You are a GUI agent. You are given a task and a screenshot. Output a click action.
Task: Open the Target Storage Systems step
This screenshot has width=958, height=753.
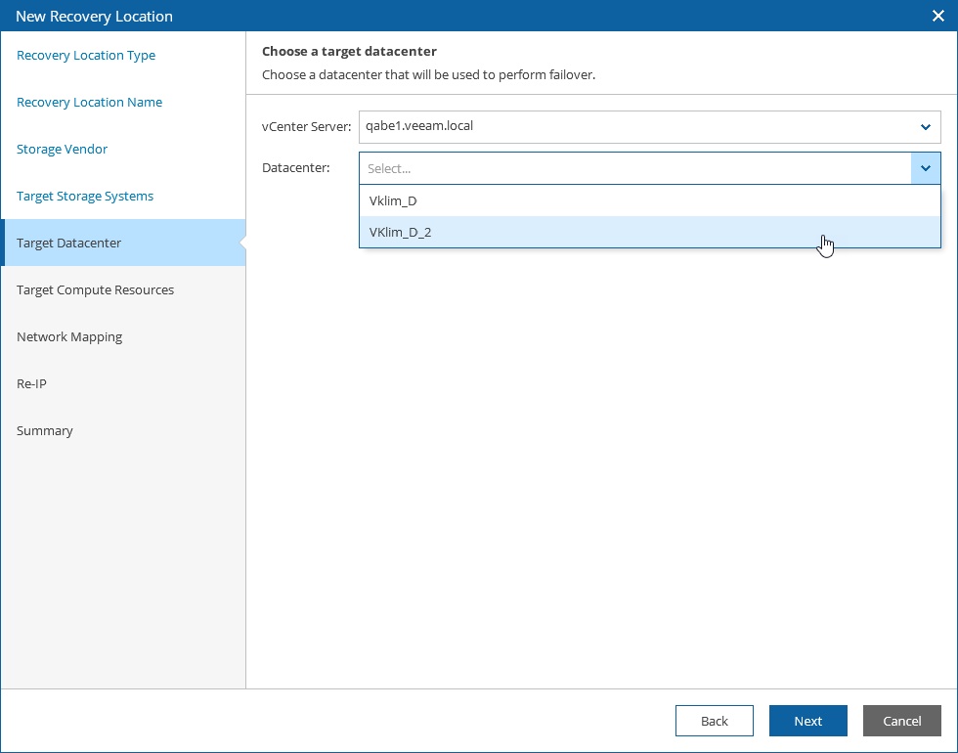(85, 197)
